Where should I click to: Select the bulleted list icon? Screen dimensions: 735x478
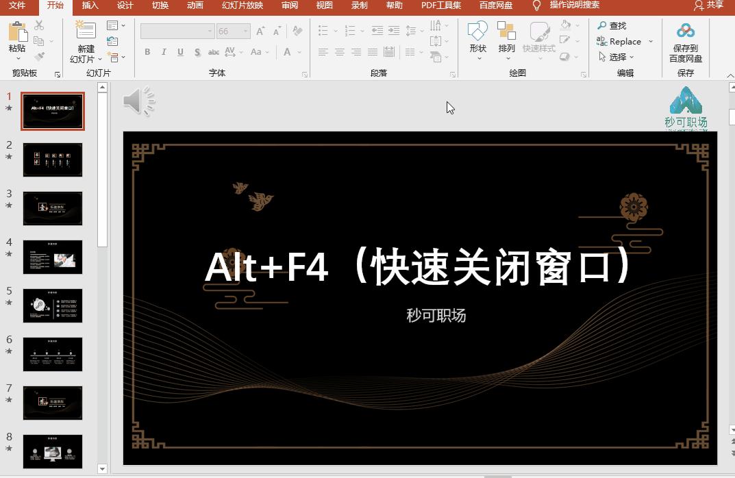pyautogui.click(x=322, y=30)
